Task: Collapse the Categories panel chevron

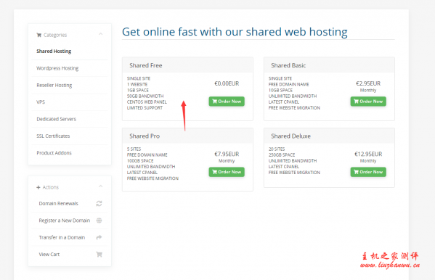Action: [x=101, y=34]
